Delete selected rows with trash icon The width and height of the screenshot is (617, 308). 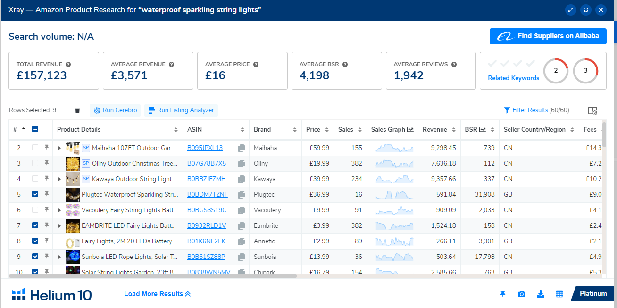[78, 110]
